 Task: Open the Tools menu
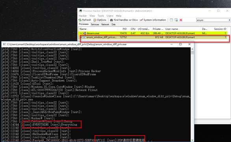point(101,16)
